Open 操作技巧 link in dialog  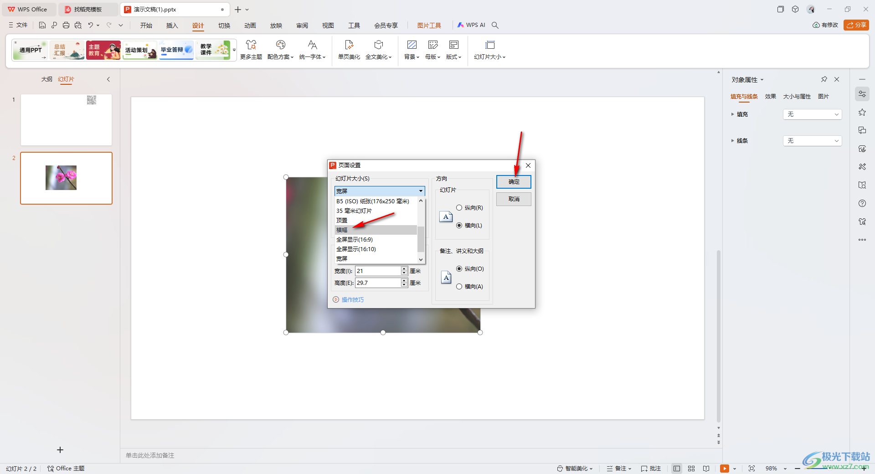(352, 300)
